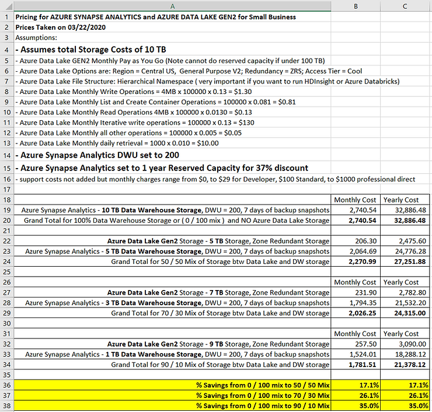The image size is (432, 412).
Task: Select the yellow 35.0% yearly savings cell
Action: [405, 406]
